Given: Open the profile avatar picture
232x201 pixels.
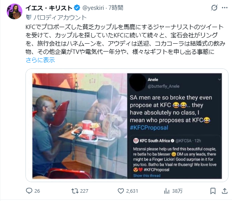Looking at the screenshot, I should coord(14,11).
